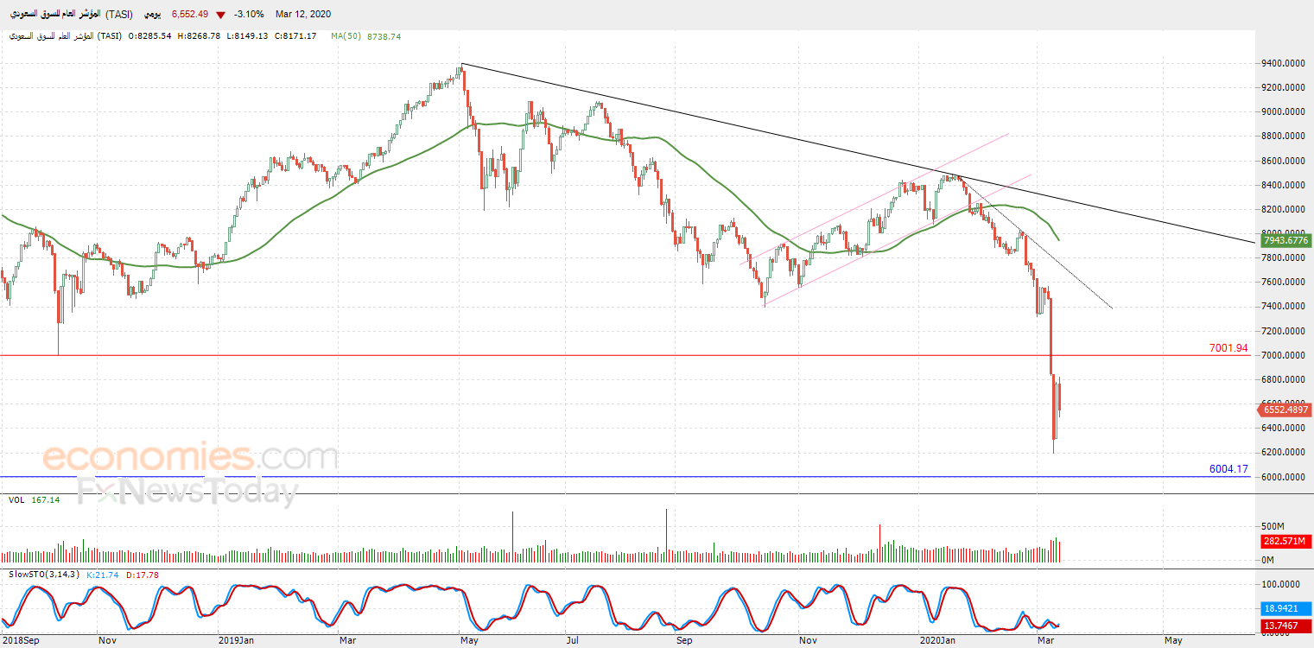This screenshot has height=648, width=1314.
Task: Click the VOL 167.14 volume label
Action: [35, 500]
